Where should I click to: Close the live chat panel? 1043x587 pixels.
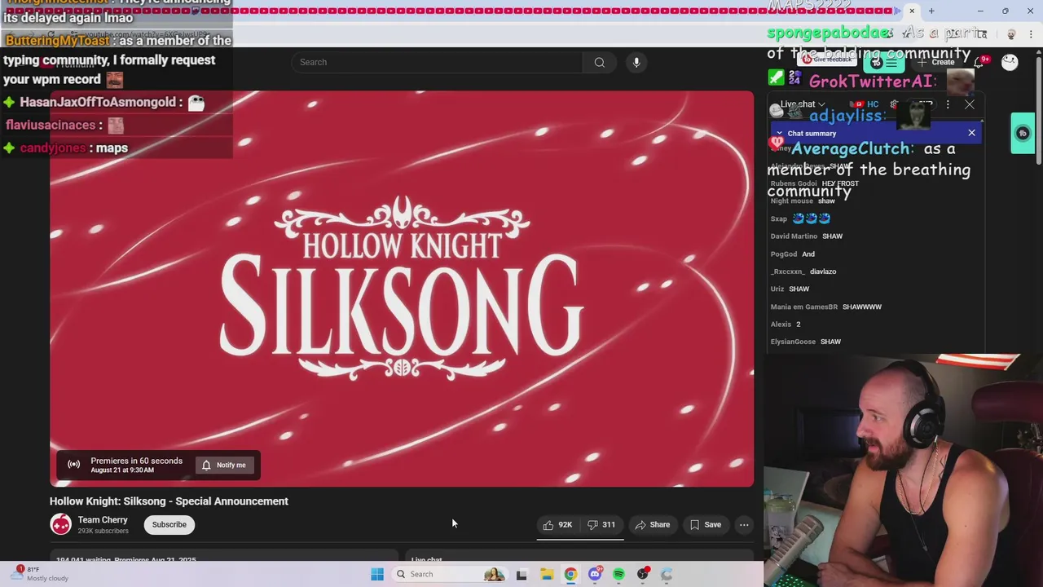click(970, 104)
